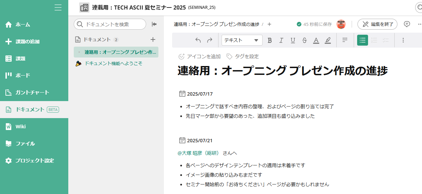Click アイコンを追加 button

199,56
